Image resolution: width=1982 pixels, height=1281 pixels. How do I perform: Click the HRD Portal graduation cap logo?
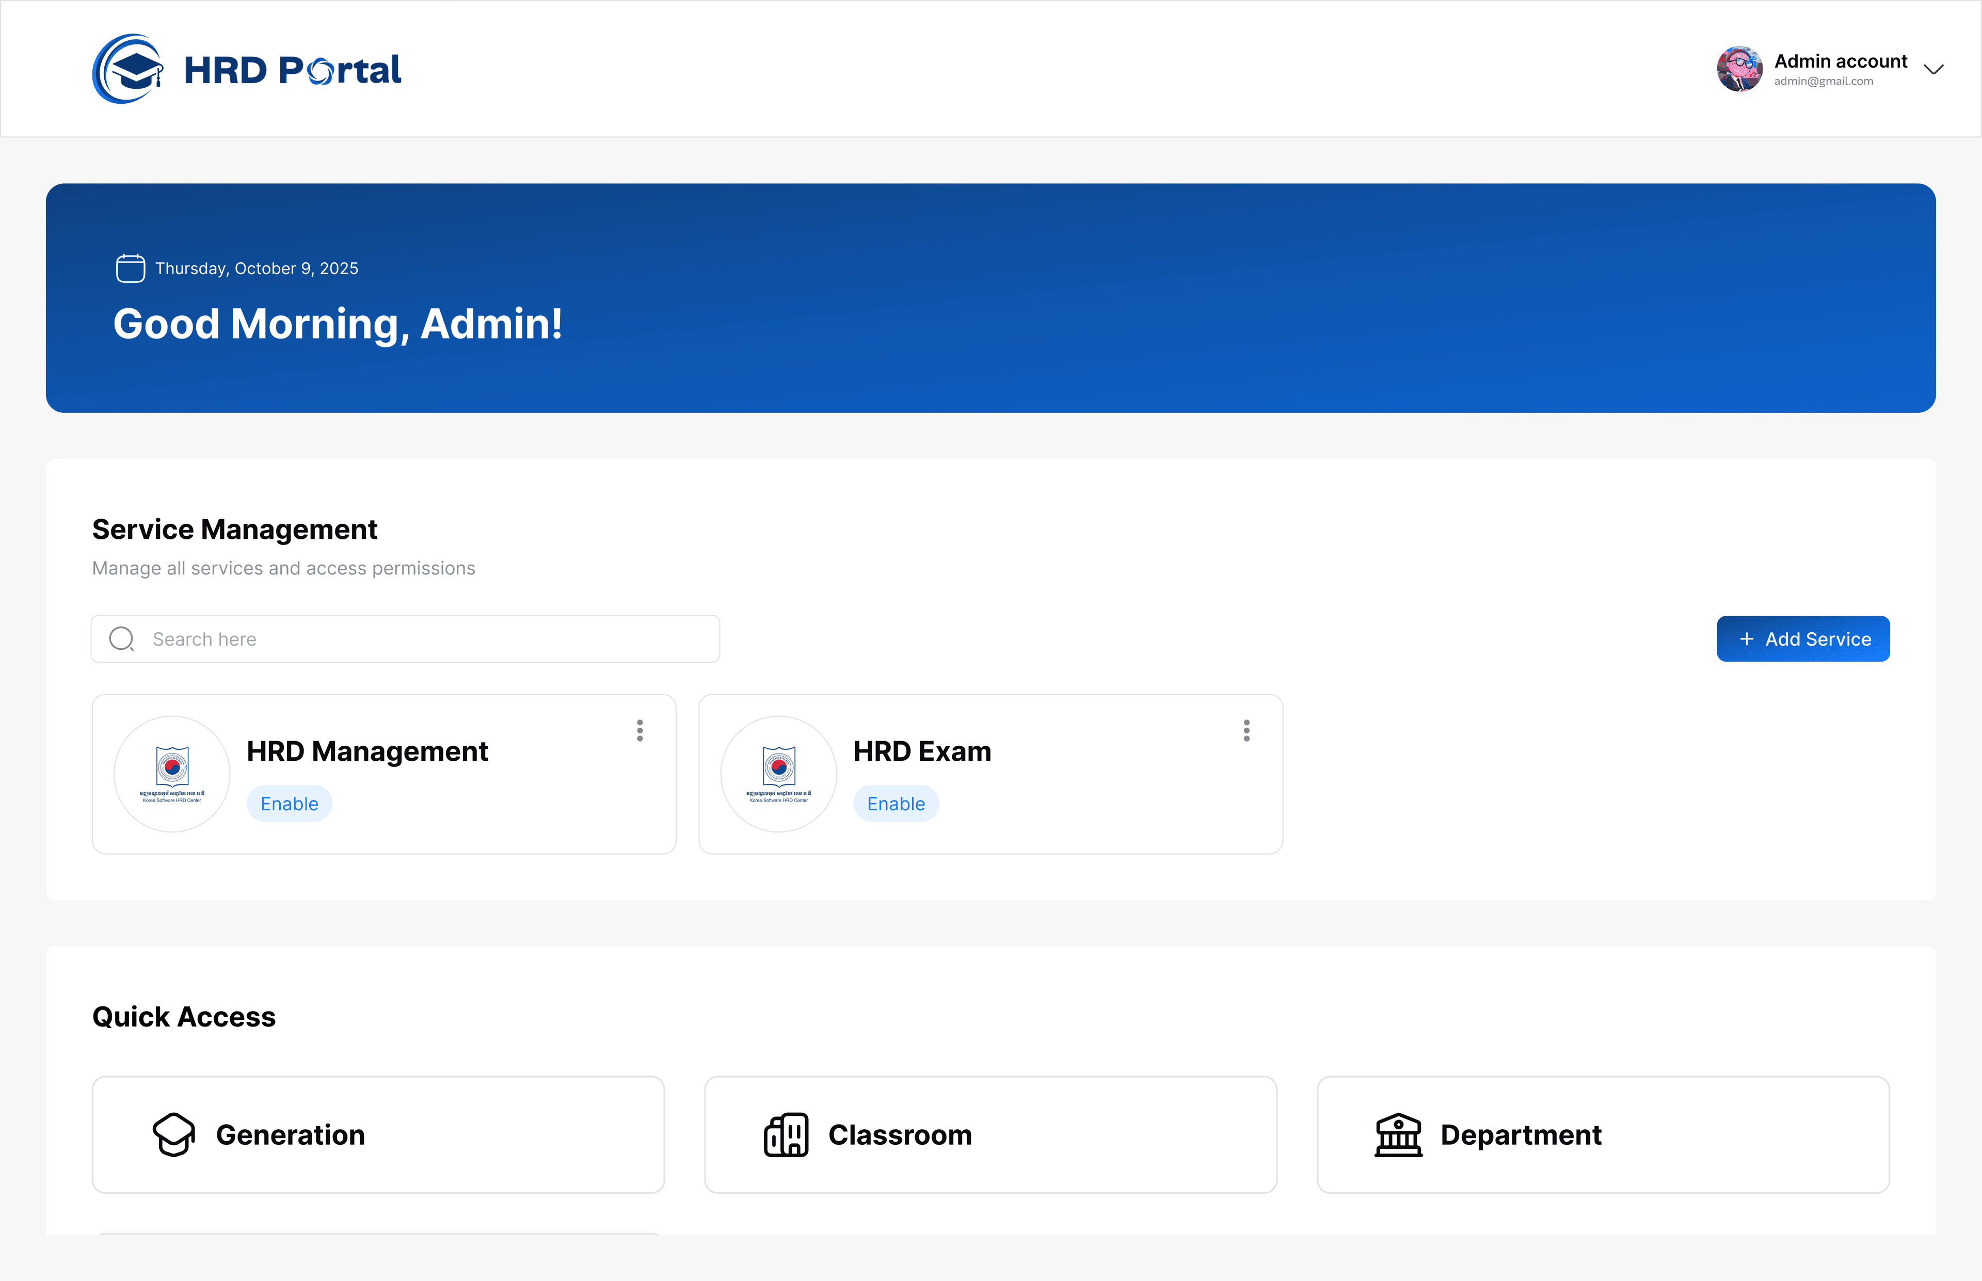point(128,69)
